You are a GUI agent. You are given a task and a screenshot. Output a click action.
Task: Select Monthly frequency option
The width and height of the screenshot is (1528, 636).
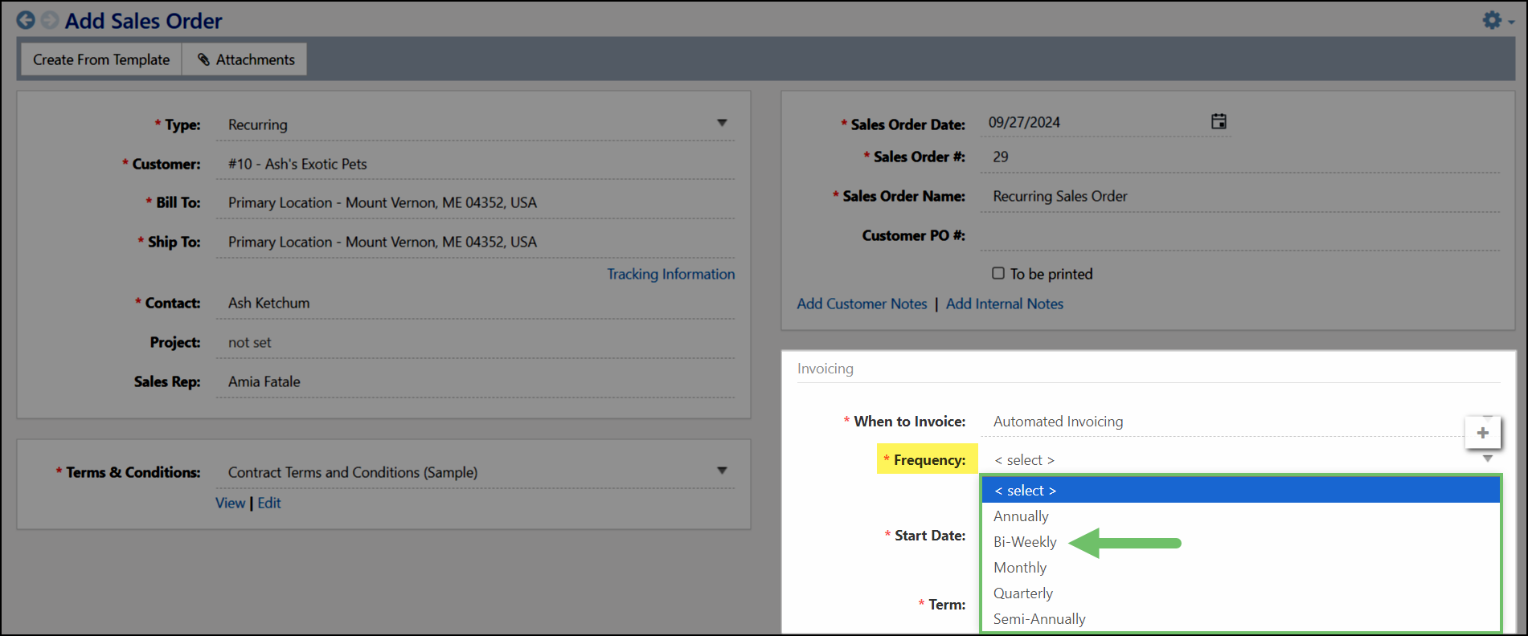[1241, 568]
